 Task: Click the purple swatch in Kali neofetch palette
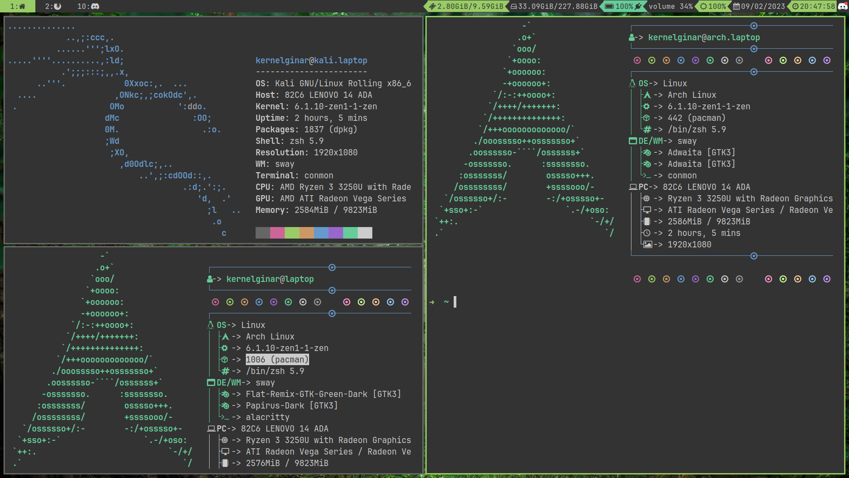tap(336, 233)
